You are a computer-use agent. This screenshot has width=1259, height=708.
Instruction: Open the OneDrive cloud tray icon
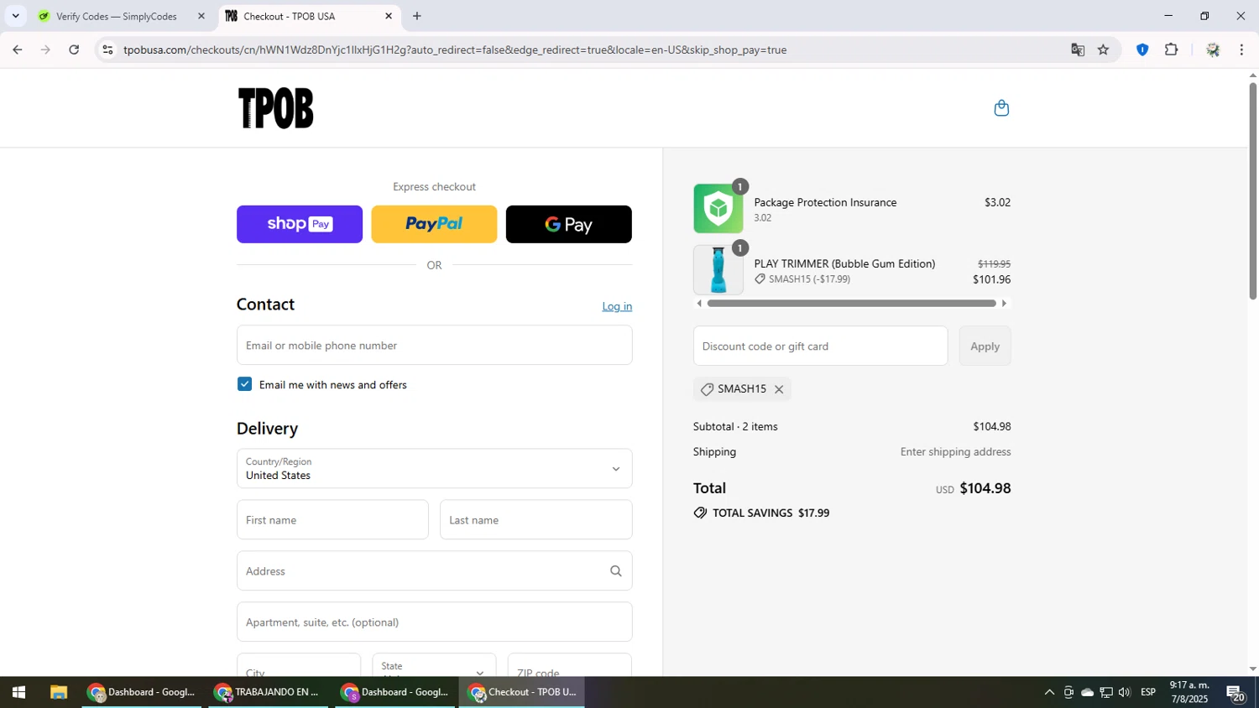click(1087, 692)
